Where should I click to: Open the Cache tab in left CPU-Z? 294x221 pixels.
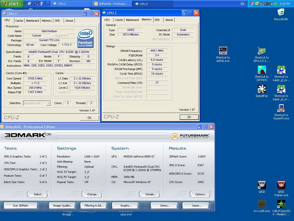click(x=19, y=21)
